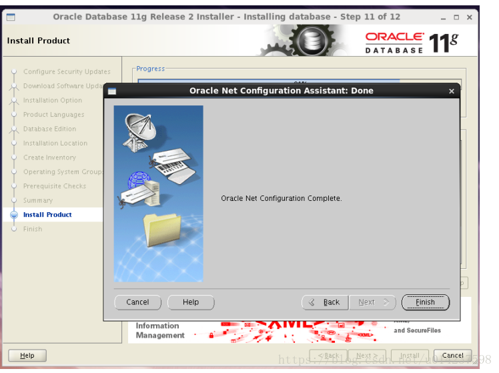Click the installer window menu icon in title bar
The height and width of the screenshot is (373, 499).
click(11, 17)
